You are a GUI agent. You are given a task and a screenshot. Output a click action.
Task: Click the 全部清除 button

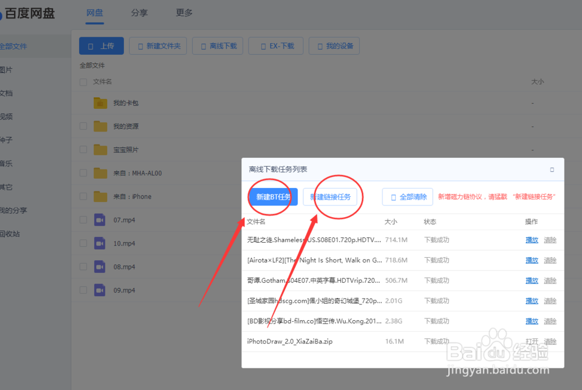coord(407,197)
